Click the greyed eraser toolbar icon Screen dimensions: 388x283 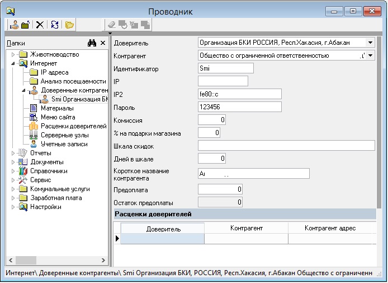(x=112, y=25)
